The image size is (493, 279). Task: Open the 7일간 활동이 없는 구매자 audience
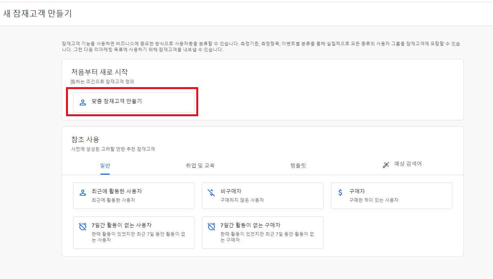pyautogui.click(x=262, y=232)
